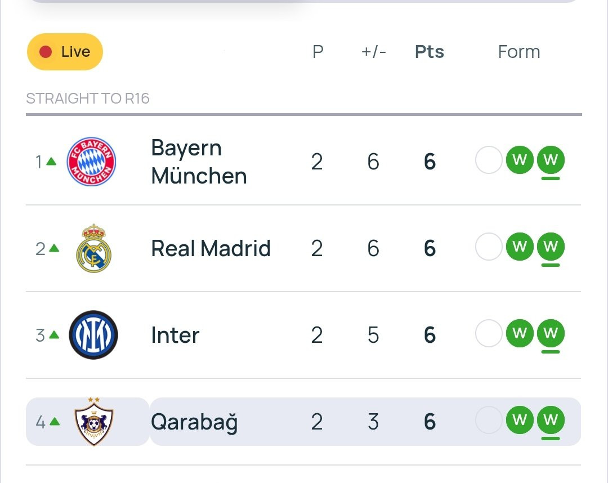The image size is (608, 483).
Task: Open the Bayern München team name link
Action: click(x=199, y=162)
